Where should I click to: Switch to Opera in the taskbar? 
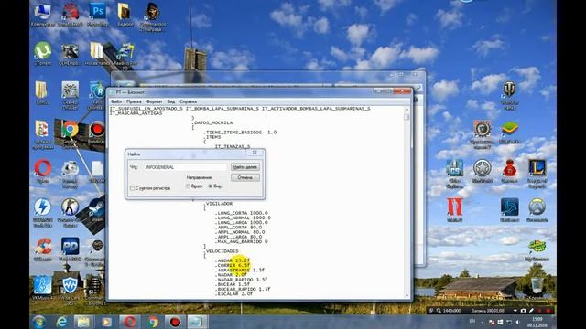coord(130,322)
